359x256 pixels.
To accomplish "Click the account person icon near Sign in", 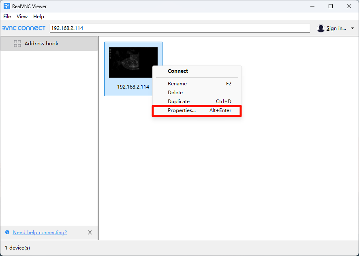I will [321, 28].
